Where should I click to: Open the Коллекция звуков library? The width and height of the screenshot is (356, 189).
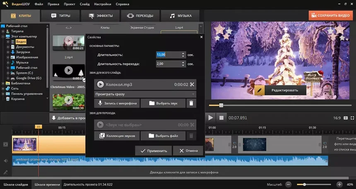click(x=117, y=136)
